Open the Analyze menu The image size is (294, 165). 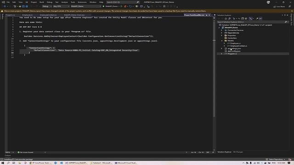pyautogui.click(x=64, y=2)
